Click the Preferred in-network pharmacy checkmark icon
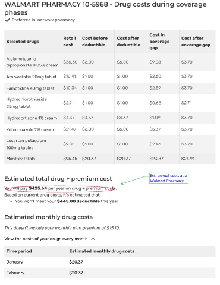The width and height of the screenshot is (220, 285). click(7, 20)
